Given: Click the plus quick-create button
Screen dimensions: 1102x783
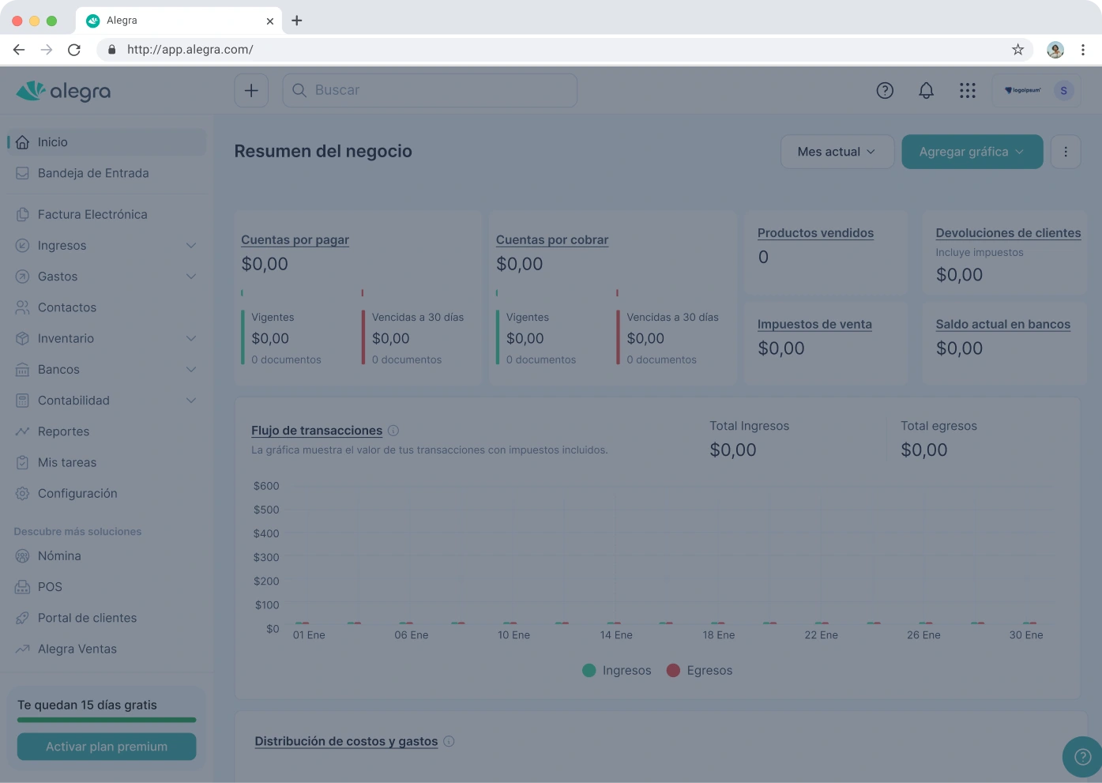Looking at the screenshot, I should (251, 91).
